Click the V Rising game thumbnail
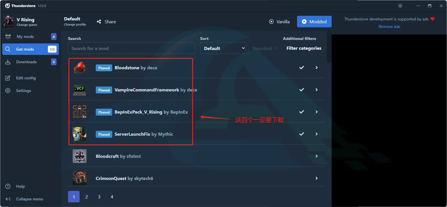Image resolution: width=447 pixels, height=207 pixels. 8,22
